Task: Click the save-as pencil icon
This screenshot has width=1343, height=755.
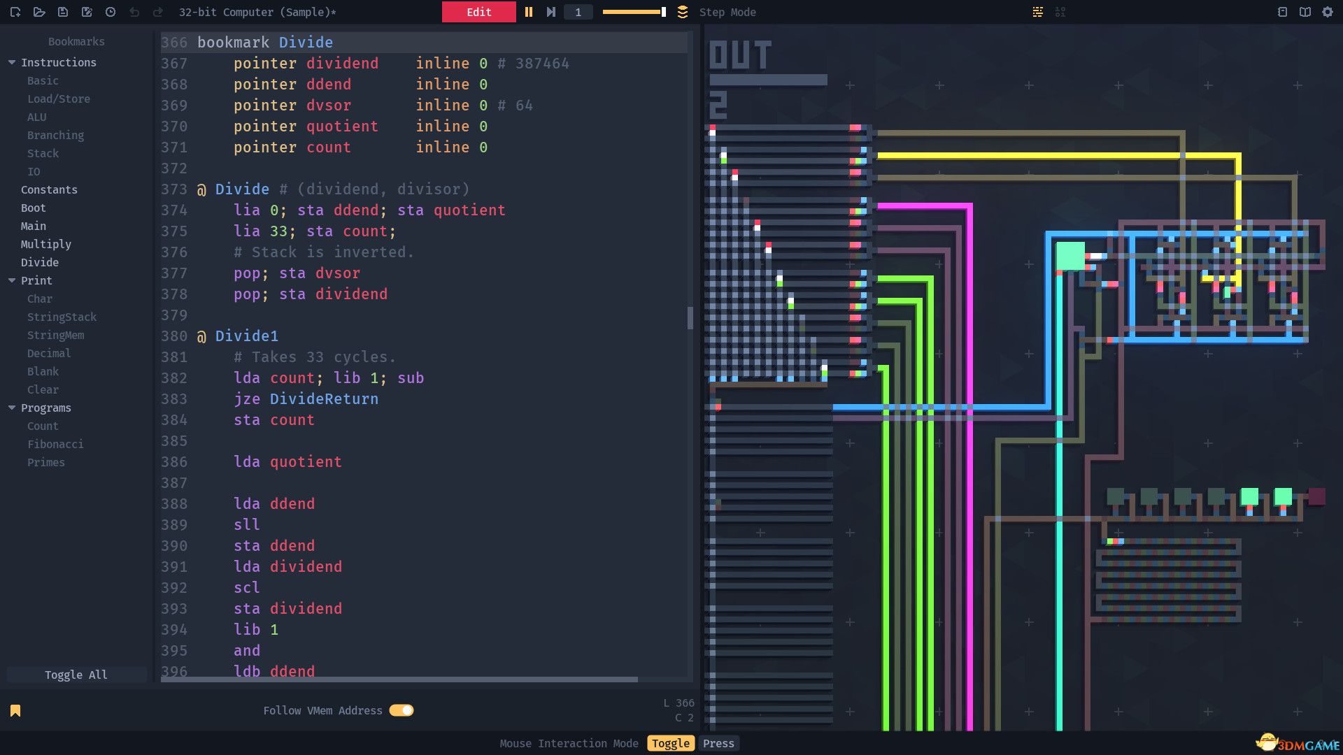Action: [x=87, y=12]
